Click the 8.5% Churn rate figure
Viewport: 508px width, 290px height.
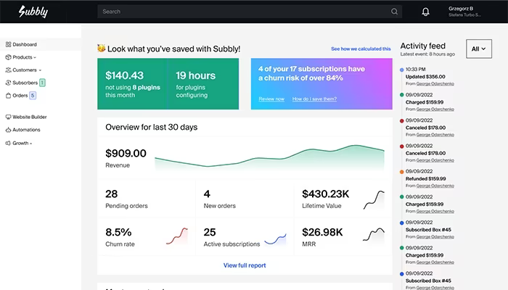pos(118,233)
